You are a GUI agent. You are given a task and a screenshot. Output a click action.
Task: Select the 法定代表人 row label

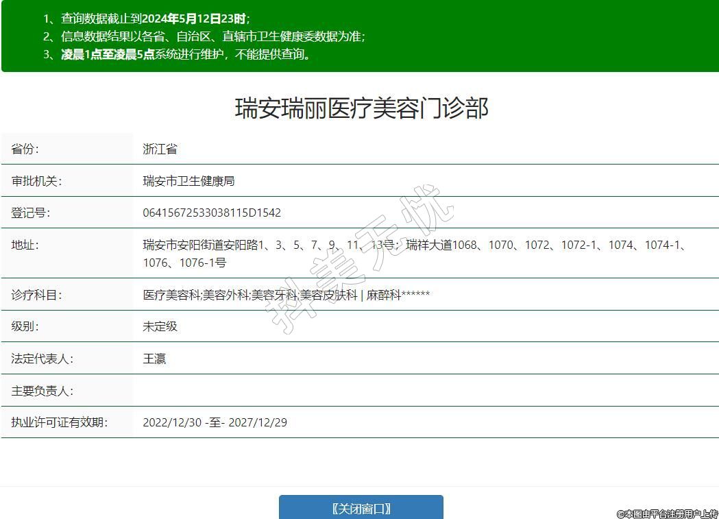pos(42,359)
